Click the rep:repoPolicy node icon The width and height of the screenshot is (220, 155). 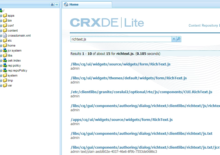point(5,70)
